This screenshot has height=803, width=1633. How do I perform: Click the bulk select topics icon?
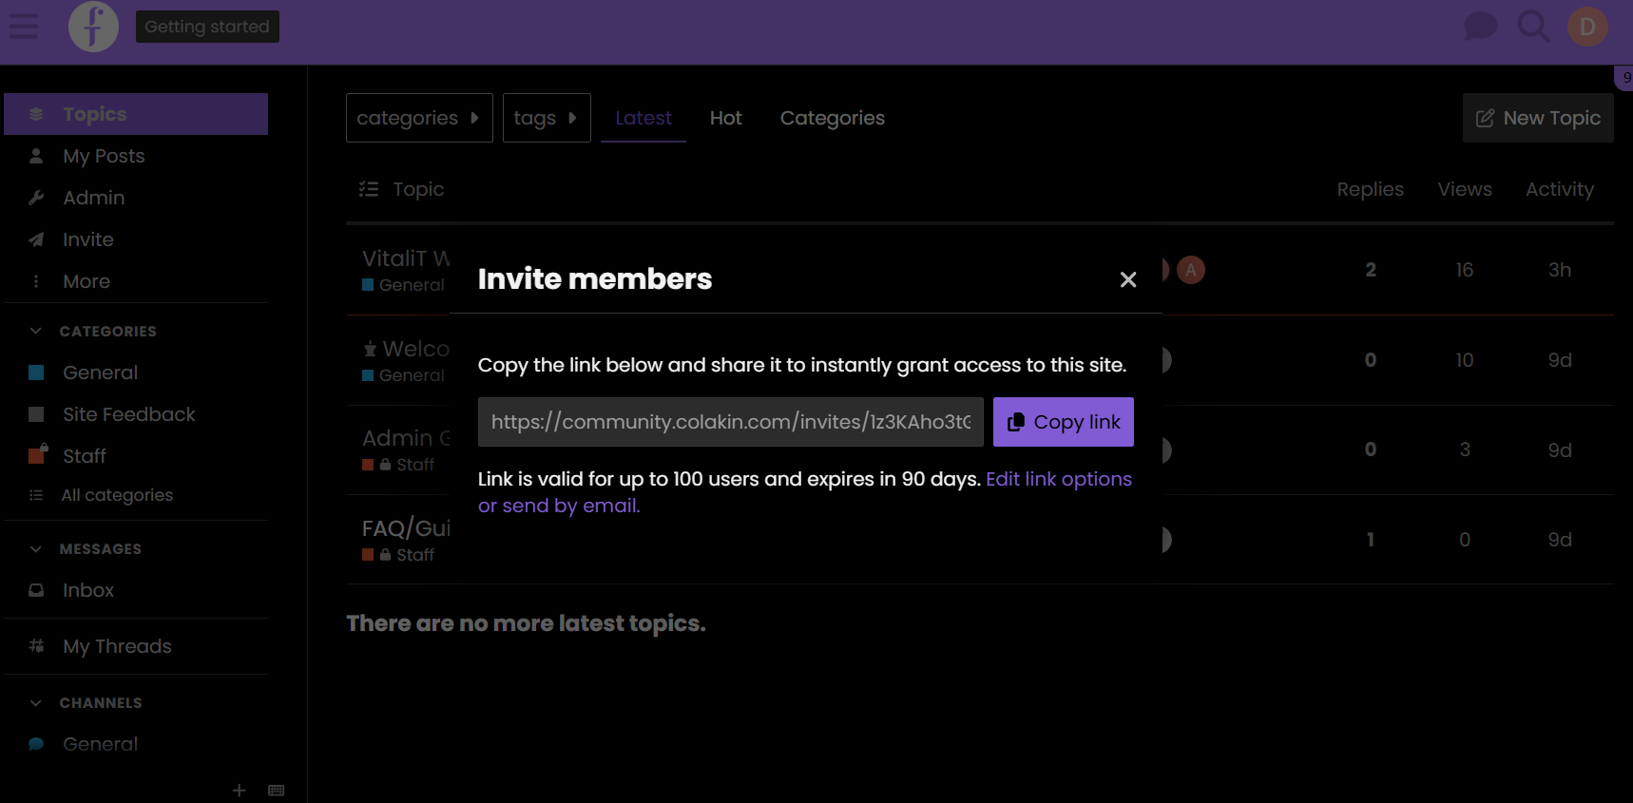coord(369,189)
